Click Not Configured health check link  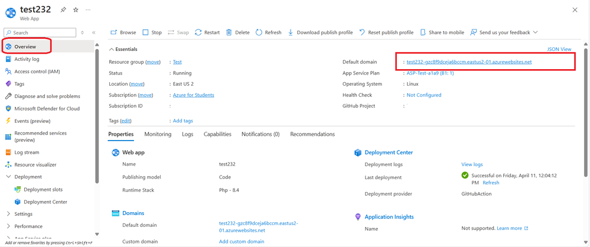[x=423, y=95]
